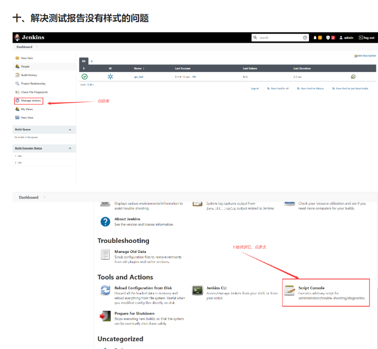The height and width of the screenshot is (349, 378).
Task: Click the add description link
Action: [x=366, y=56]
